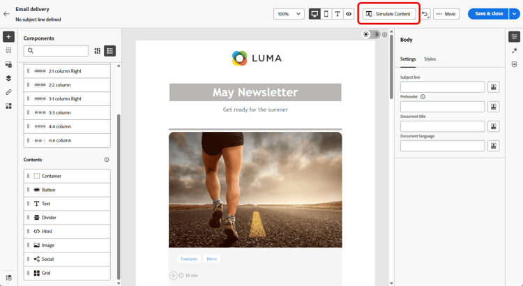Click the Contents info icon
This screenshot has width=523, height=286.
click(x=107, y=160)
